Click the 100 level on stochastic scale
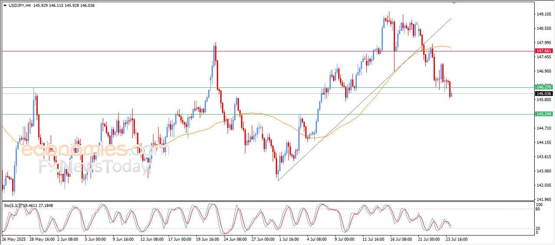 539,204
